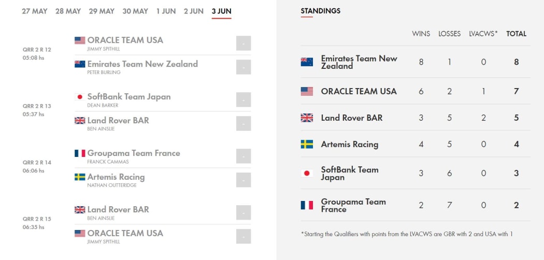This screenshot has width=544, height=260.
Task: Open Emirates Team New Zealand in race 12
Action: [x=142, y=64]
